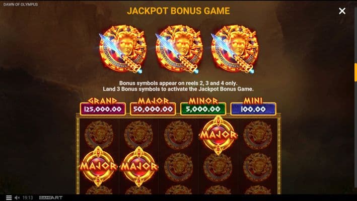This screenshot has height=201, width=357.
Task: Select the Minor jackpot 5,000.00 box
Action: [203, 109]
